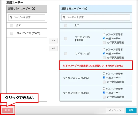Tick the checkbox for サイゼン四郎 [00008]
The width and height of the screenshot is (138, 115).
66,39
